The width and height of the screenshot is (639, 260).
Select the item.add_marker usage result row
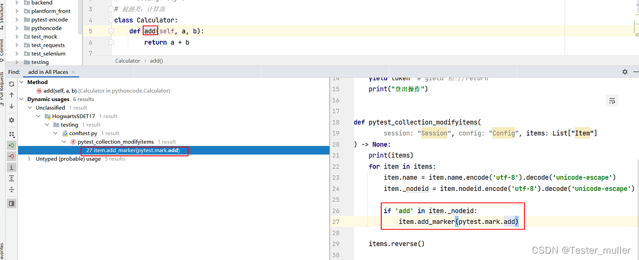click(174, 150)
